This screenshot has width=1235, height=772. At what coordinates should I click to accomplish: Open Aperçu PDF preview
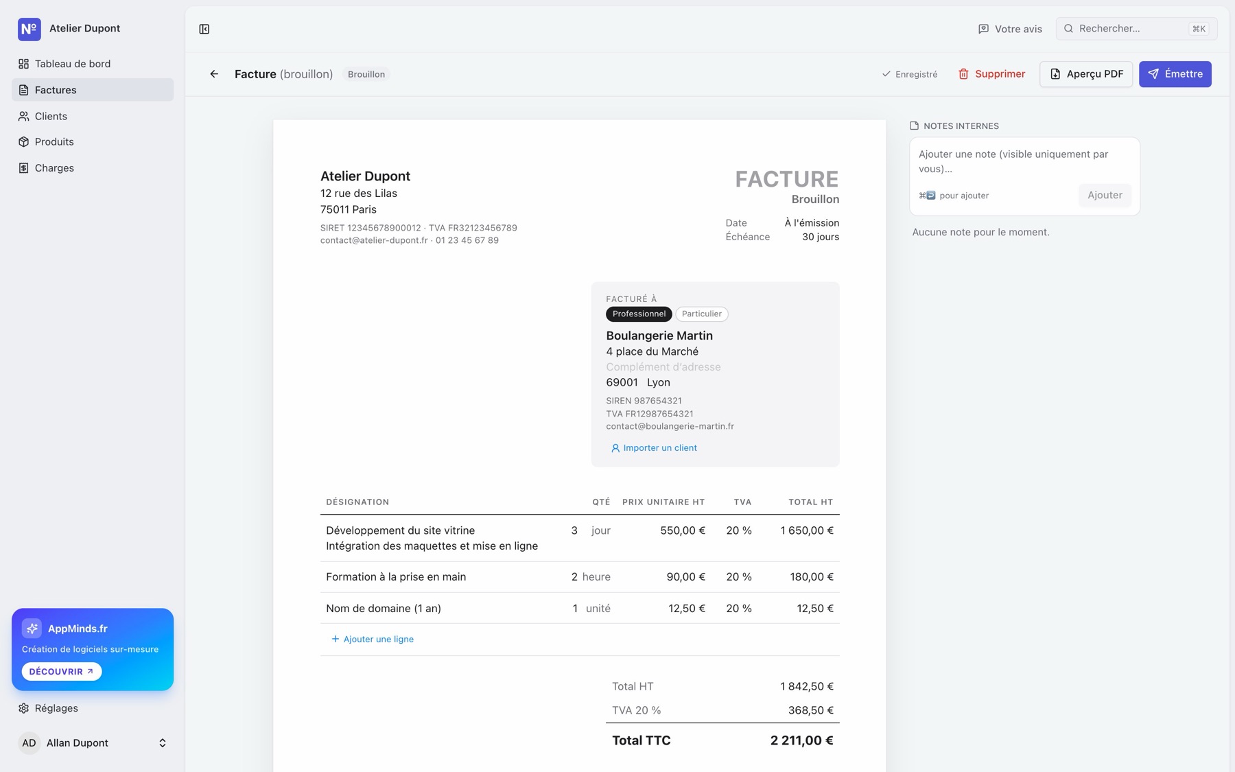[1086, 74]
